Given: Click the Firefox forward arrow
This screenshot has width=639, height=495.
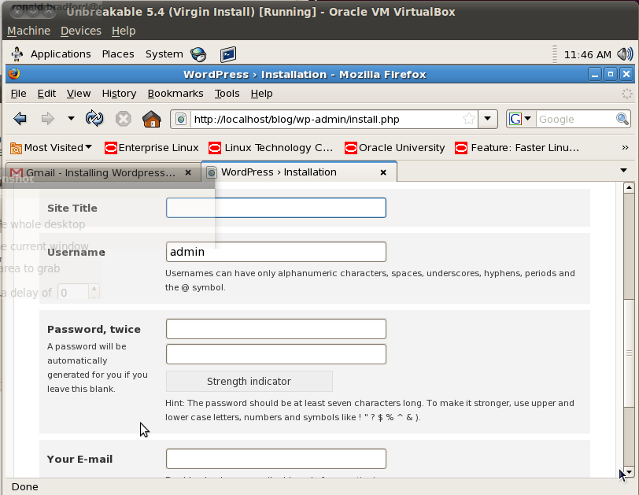Looking at the screenshot, I should point(48,119).
